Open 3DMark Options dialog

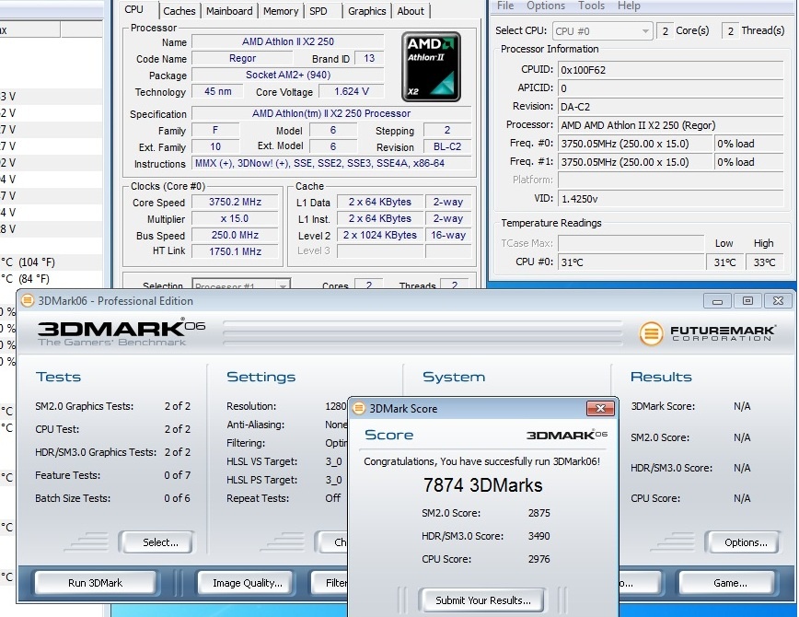(x=742, y=542)
